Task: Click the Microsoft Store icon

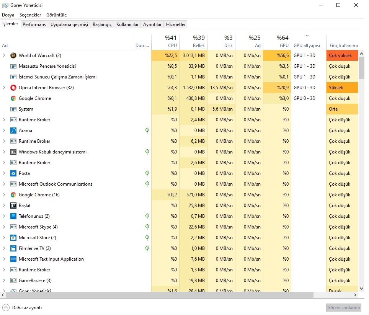Action: (13, 238)
